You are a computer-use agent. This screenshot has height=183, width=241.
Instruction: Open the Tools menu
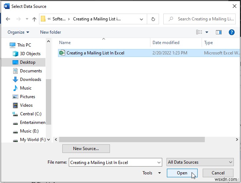point(151,173)
